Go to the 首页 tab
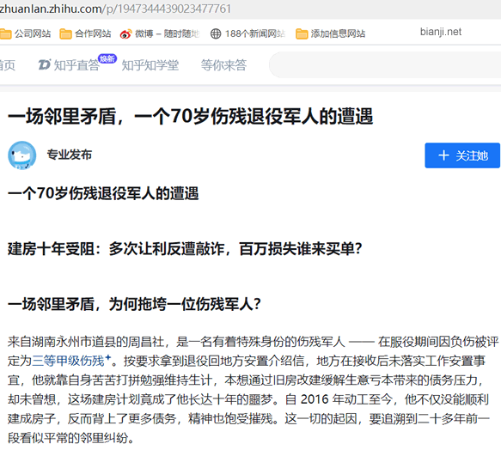This screenshot has width=501, height=450. (x=8, y=65)
